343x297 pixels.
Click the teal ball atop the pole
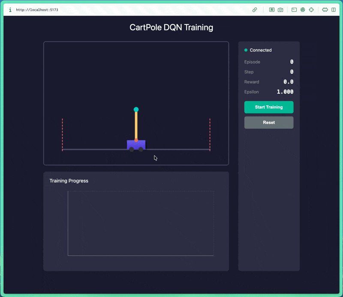pos(136,110)
